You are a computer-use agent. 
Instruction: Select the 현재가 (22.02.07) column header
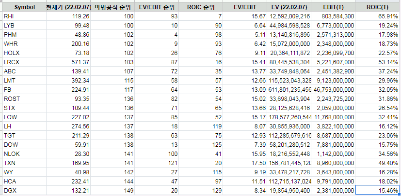tap(68, 7)
